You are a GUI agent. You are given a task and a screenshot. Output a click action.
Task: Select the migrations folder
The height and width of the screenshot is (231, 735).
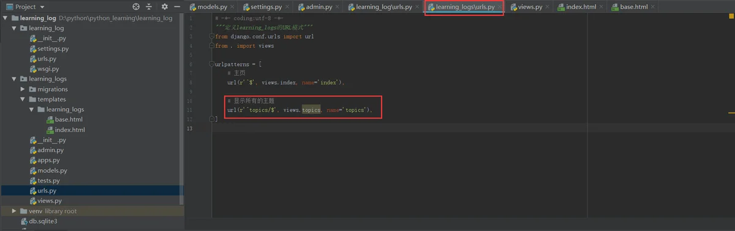[48, 89]
